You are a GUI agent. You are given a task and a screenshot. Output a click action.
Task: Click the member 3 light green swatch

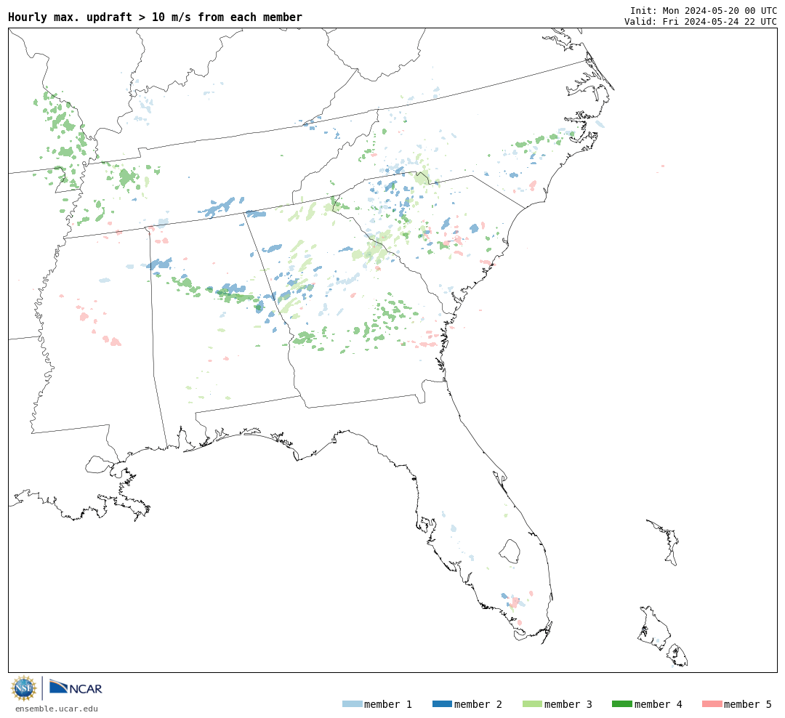pos(532,704)
